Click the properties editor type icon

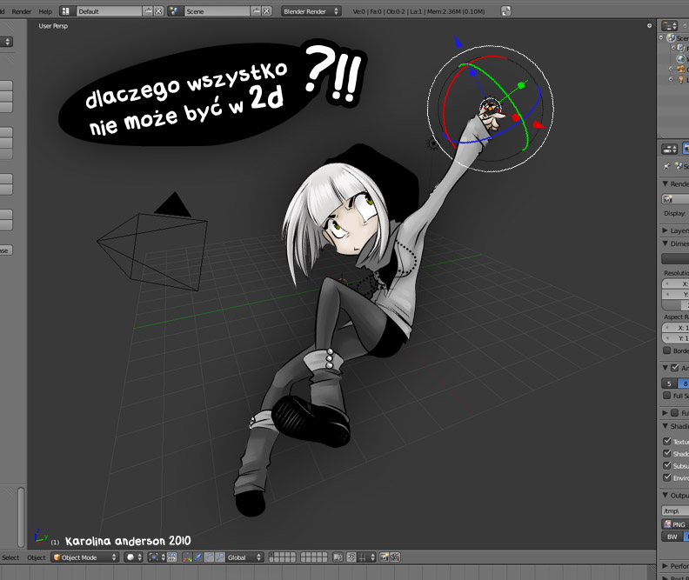tap(669, 149)
